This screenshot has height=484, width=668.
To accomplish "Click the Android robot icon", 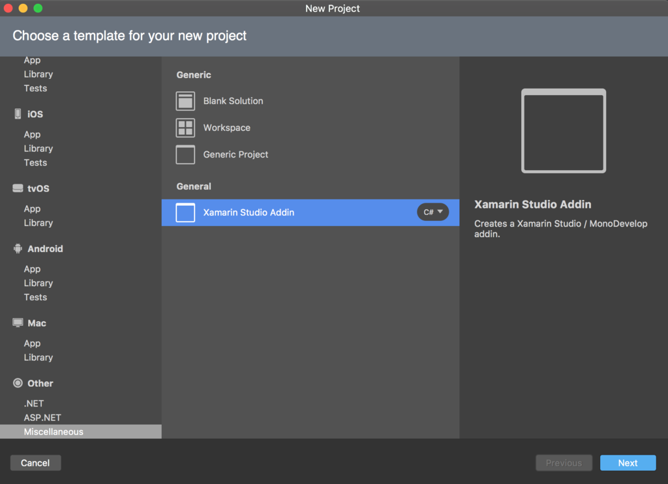I will [x=18, y=249].
